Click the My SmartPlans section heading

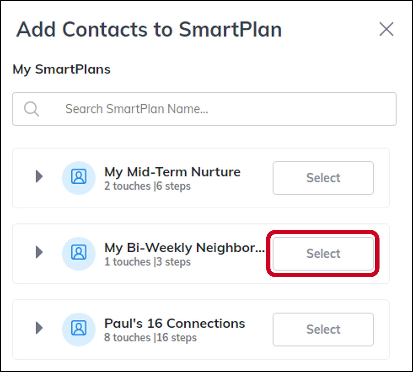(x=61, y=69)
